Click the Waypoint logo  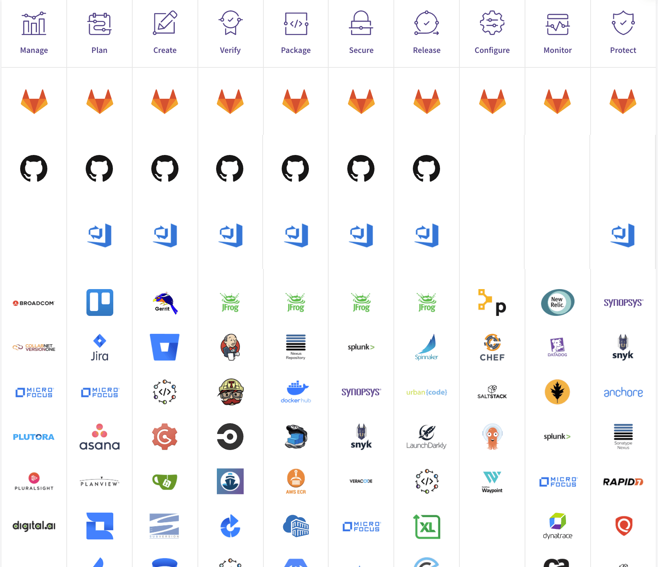pos(492,482)
